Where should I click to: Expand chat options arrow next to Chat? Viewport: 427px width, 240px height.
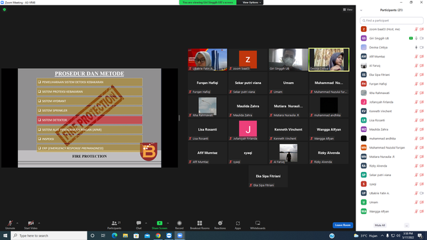(x=146, y=223)
